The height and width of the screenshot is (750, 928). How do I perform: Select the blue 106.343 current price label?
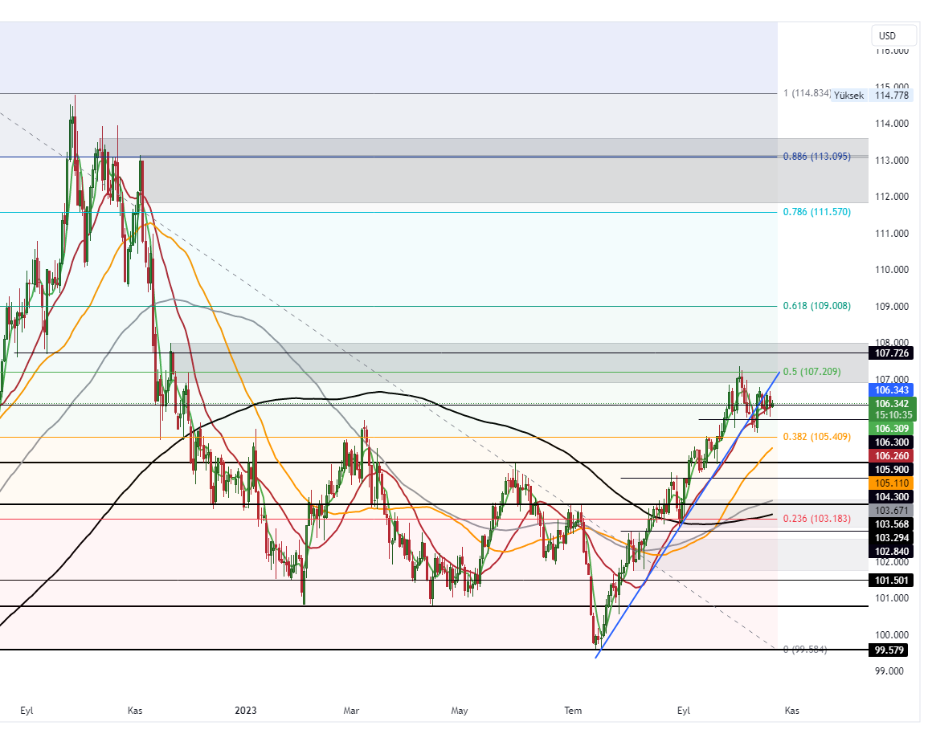pos(892,390)
